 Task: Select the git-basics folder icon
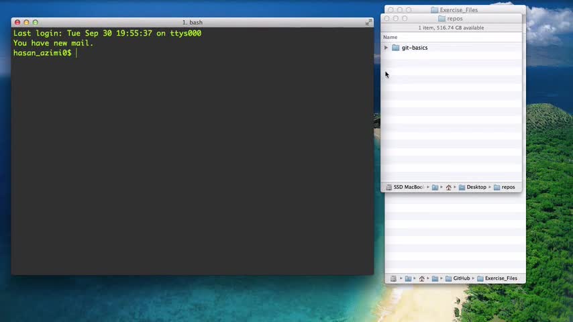coord(395,48)
